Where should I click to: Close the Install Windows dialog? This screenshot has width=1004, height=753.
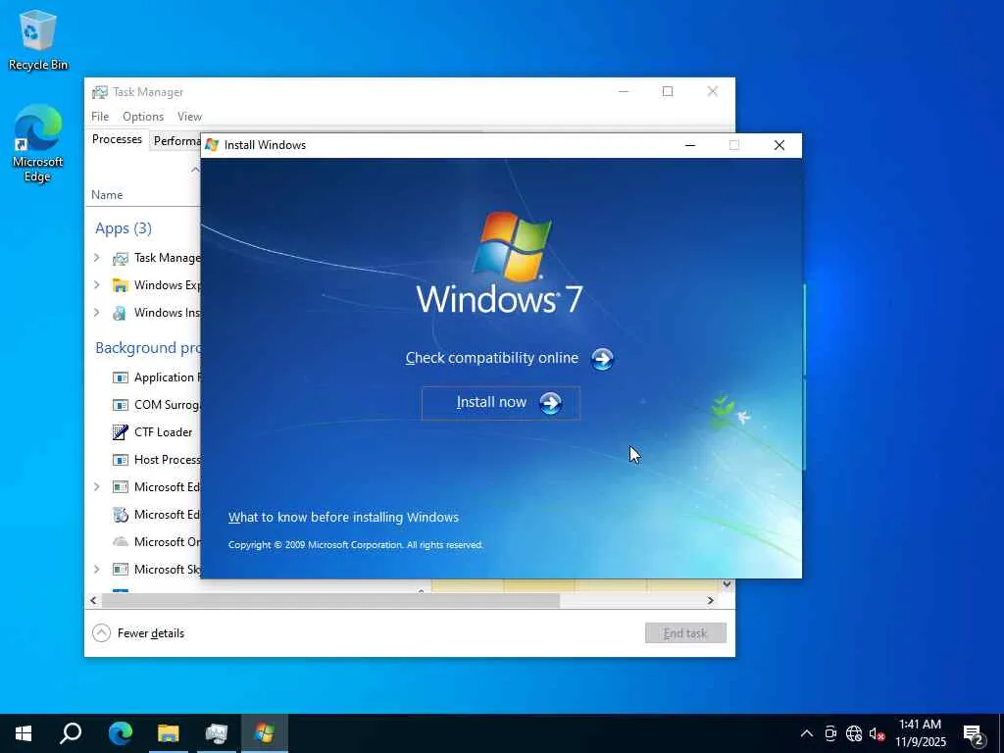point(779,145)
